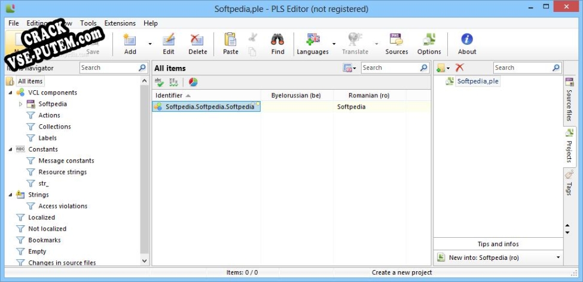Expand the Languages dropdown arrow
583x282 pixels.
[x=334, y=44]
